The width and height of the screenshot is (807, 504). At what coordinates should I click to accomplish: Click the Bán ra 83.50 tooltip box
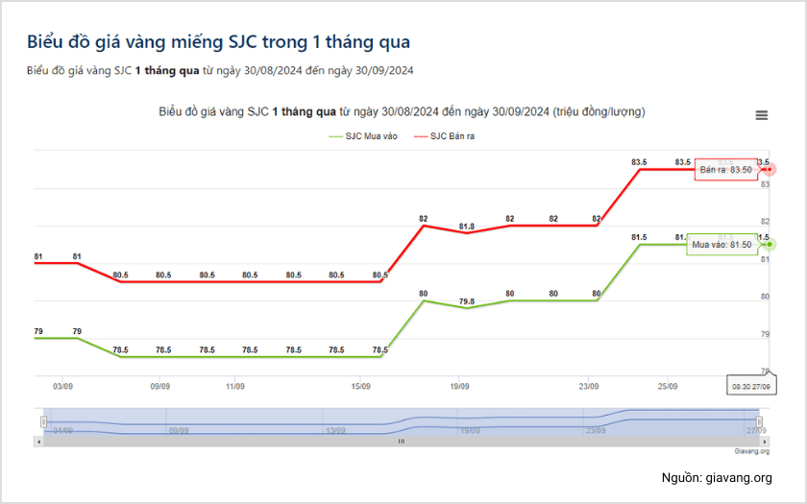point(725,170)
